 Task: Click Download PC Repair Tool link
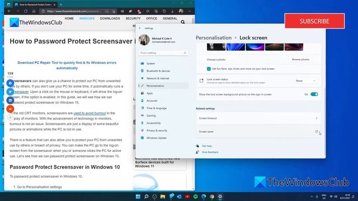[x=67, y=65]
